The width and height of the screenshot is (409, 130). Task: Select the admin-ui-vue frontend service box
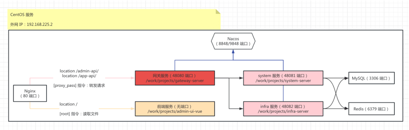coord(175,109)
